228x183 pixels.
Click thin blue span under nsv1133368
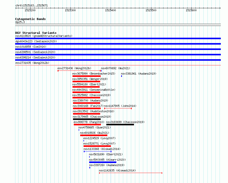coord(98,151)
